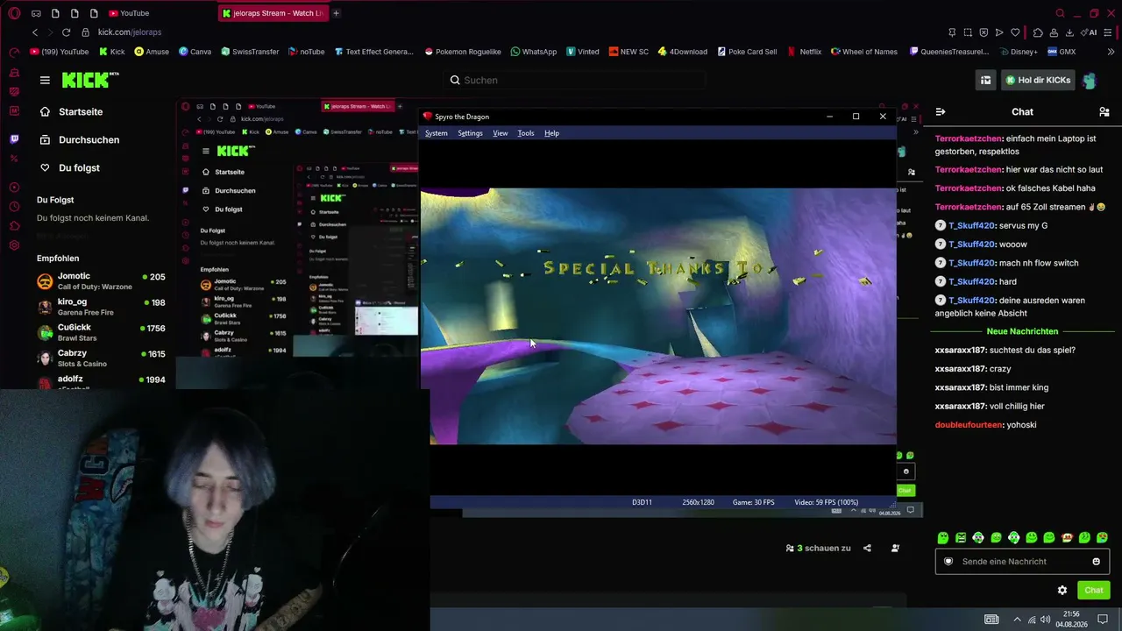Screen dimensions: 1122x631
Task: Send message with green Chat button
Action: coord(1093,591)
